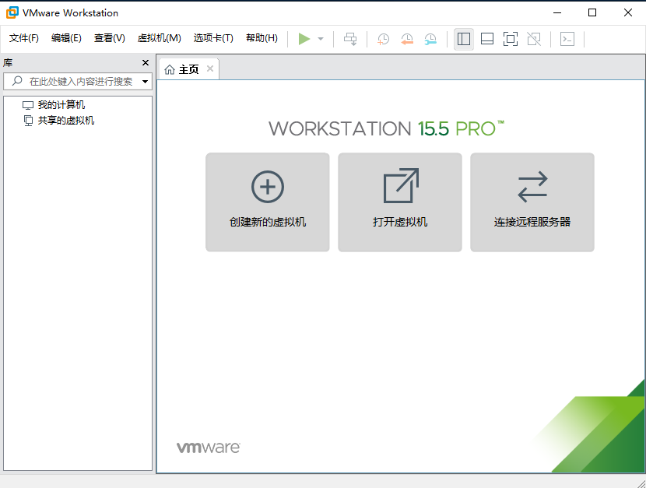Open the 帮助(H) menu
The image size is (646, 488).
262,38
